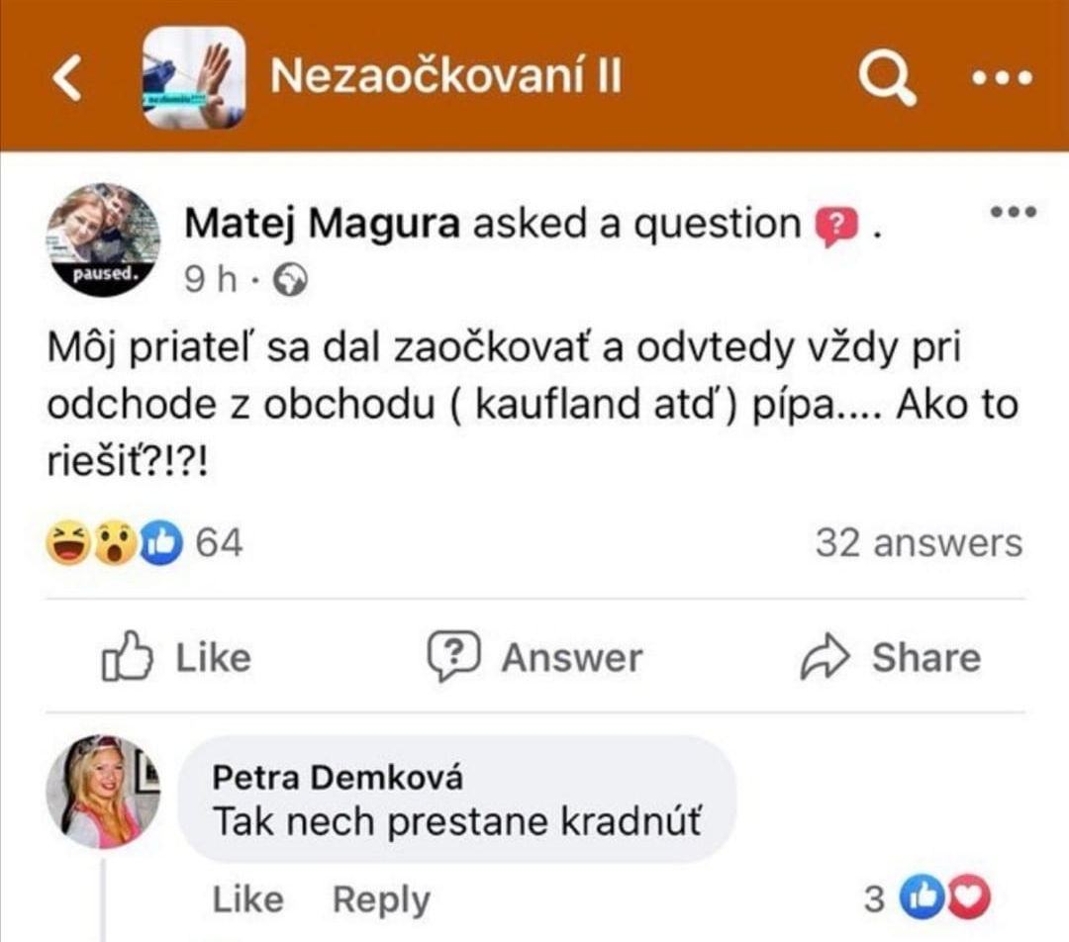Open search with the magnifier icon

tap(886, 77)
